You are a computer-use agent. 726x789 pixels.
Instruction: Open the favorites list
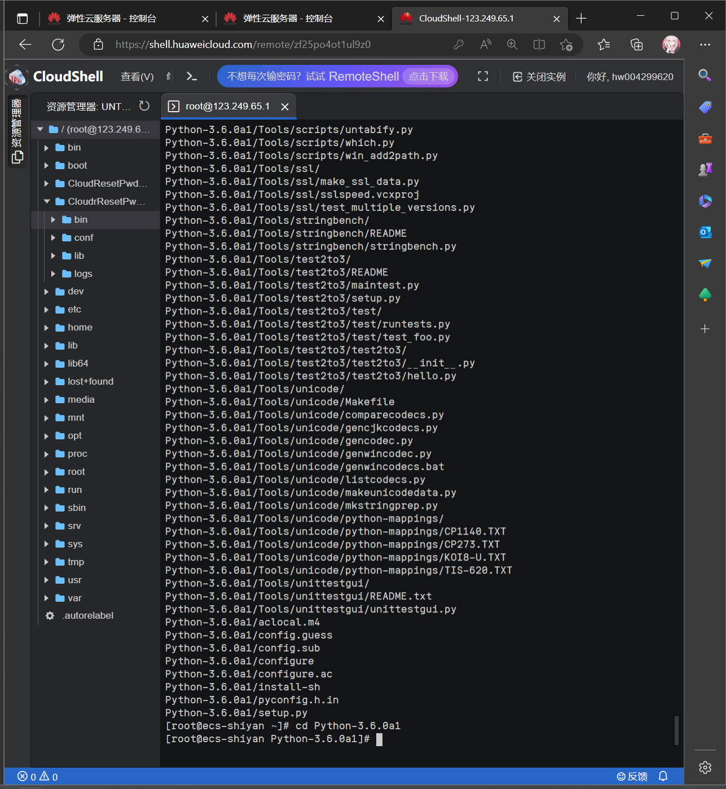(x=604, y=45)
